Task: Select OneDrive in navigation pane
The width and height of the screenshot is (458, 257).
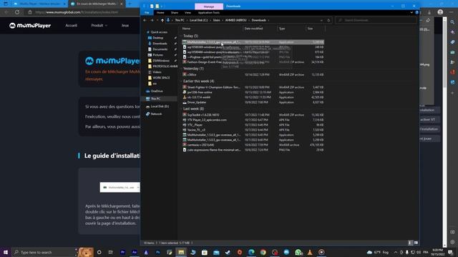Action: pyautogui.click(x=157, y=91)
